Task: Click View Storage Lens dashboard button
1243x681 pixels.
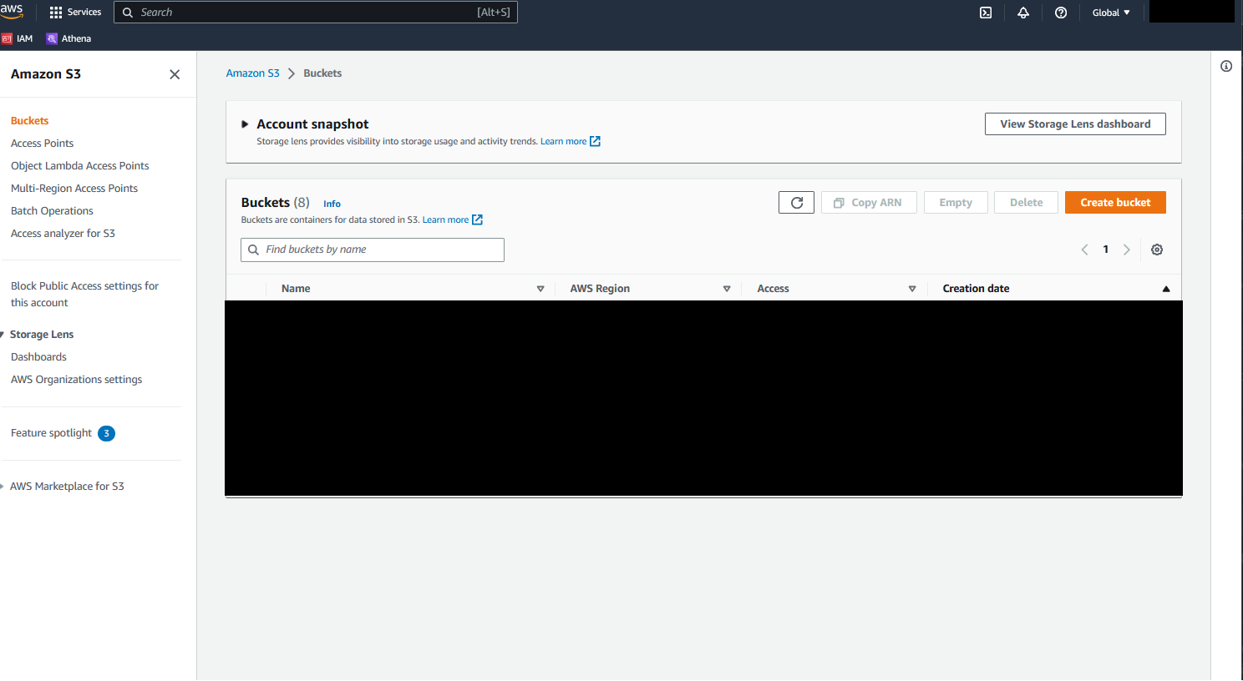Action: (1075, 124)
